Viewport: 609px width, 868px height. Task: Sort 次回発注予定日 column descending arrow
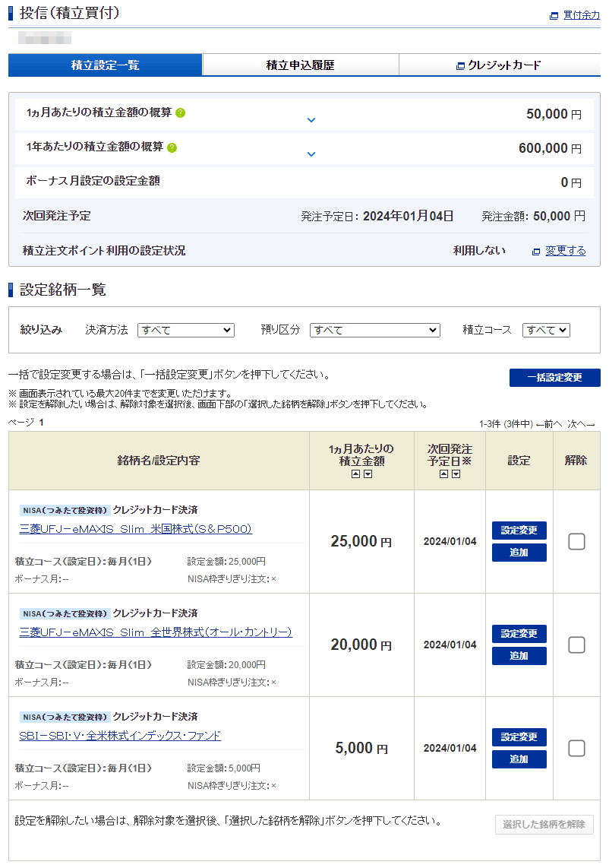point(456,474)
